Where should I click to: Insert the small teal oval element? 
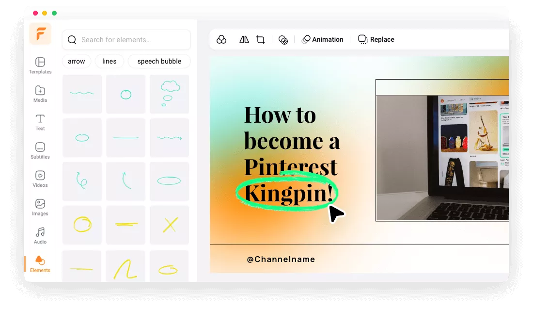[82, 138]
